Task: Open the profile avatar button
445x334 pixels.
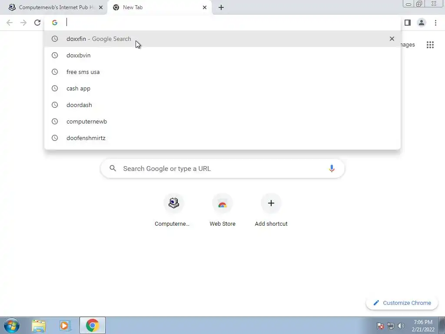Action: pyautogui.click(x=422, y=23)
